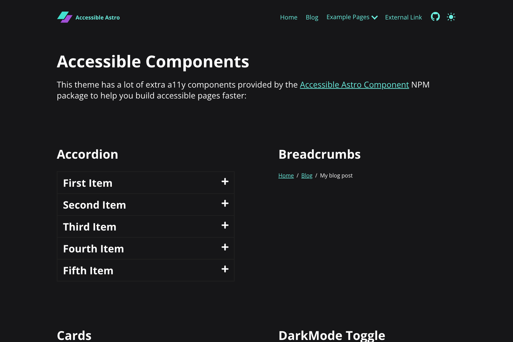The width and height of the screenshot is (513, 342).
Task: Click the plus icon on Fifth Item
Action: (x=225, y=269)
